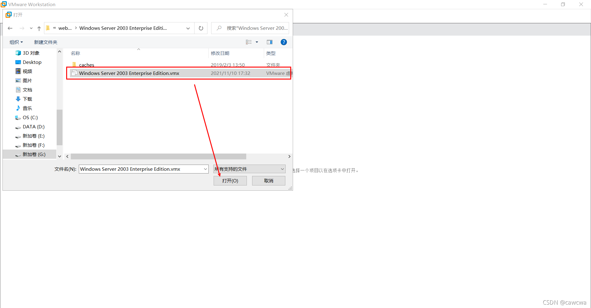This screenshot has width=591, height=308.
Task: Select the 新加卷 (F:) drive
Action: 30,145
